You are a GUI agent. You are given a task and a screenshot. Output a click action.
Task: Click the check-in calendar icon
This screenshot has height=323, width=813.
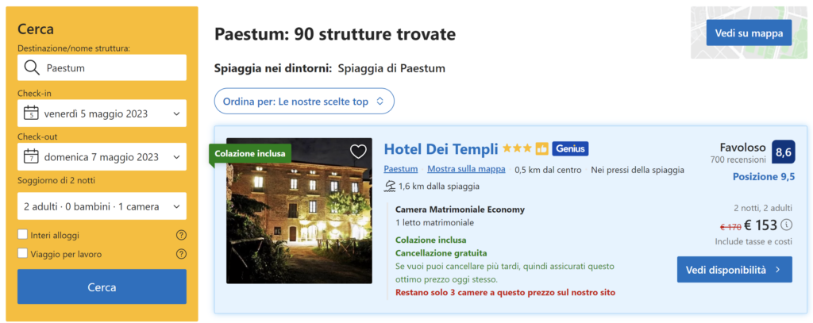[x=32, y=113]
